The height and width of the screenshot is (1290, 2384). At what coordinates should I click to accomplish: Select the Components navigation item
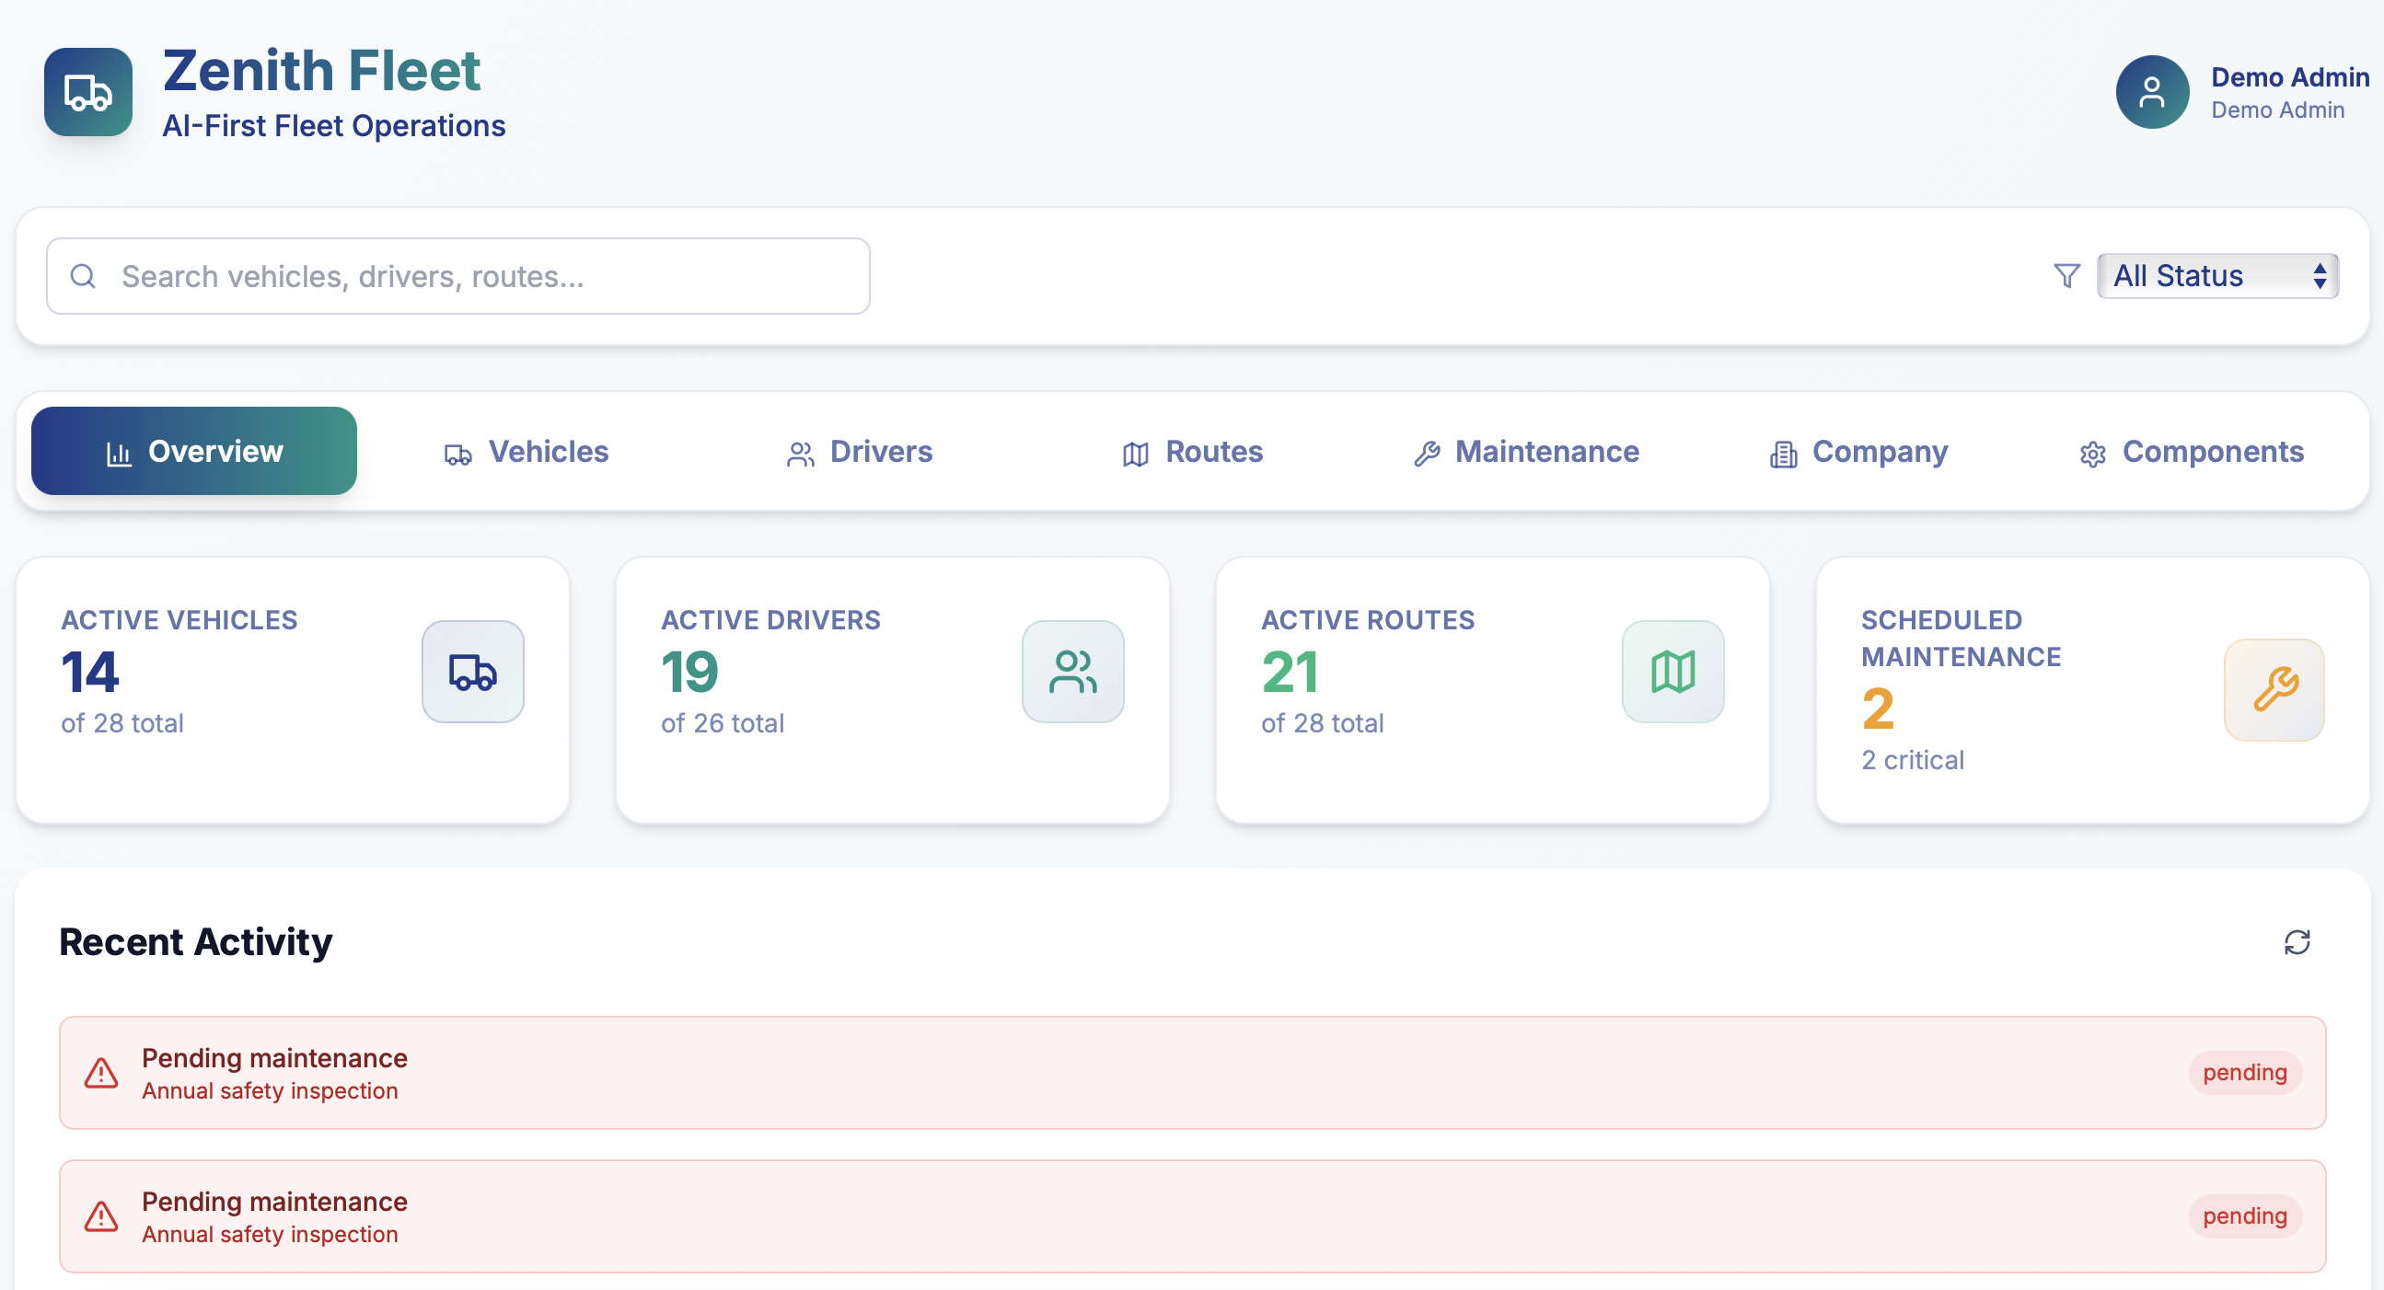(x=2191, y=452)
